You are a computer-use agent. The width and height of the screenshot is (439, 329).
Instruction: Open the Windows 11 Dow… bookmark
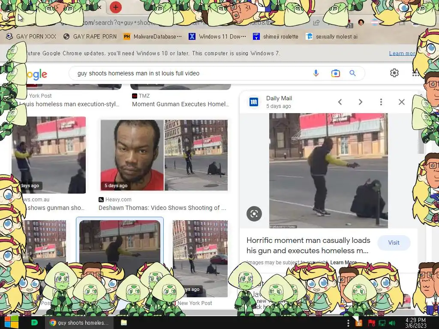pos(217,36)
